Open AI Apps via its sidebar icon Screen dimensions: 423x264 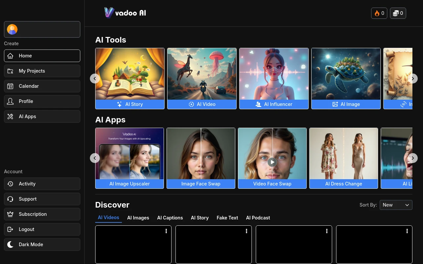(10, 116)
